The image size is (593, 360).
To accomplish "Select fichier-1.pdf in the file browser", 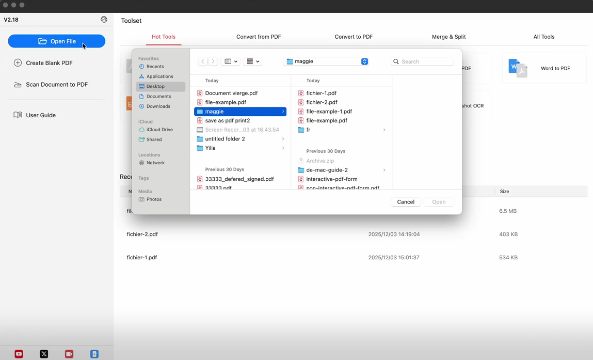I will coord(321,93).
